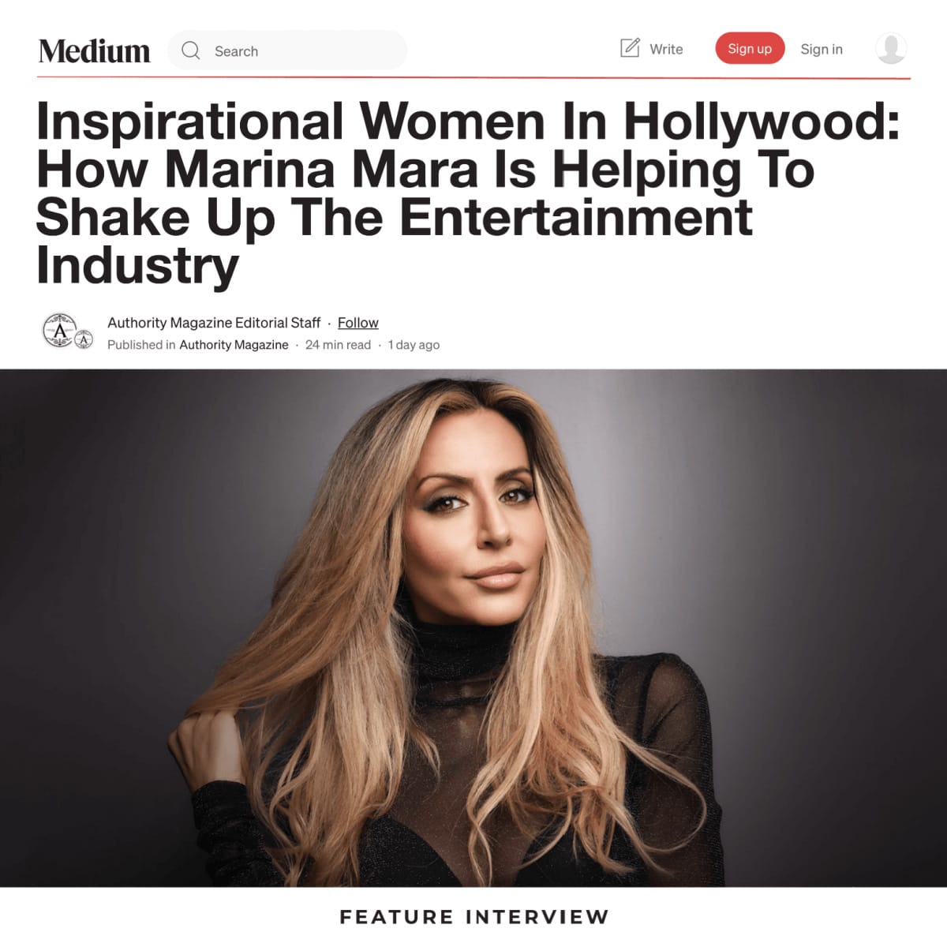Viewport: 947px width, 947px height.
Task: Click the article headline about Marina Mara
Action: pos(468,193)
